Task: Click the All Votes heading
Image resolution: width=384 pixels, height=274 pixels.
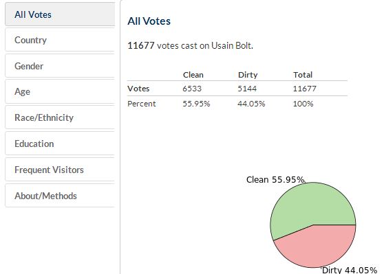Action: tap(149, 21)
